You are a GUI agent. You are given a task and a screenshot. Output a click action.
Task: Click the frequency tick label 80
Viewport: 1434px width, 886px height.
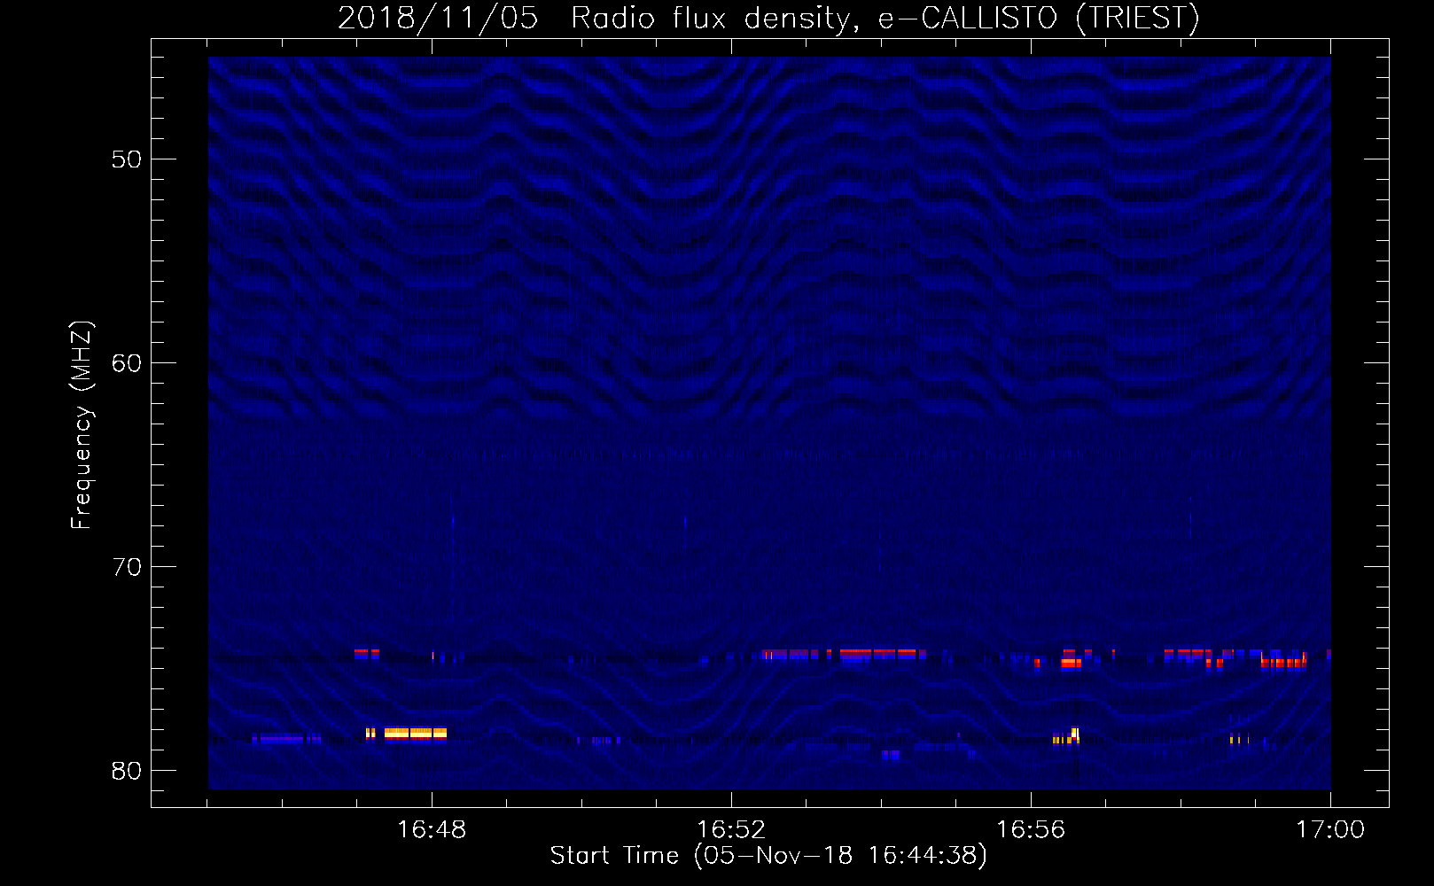click(x=127, y=771)
